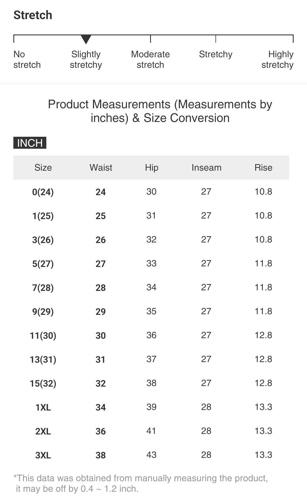Select the 11(30) size label
This screenshot has width=307, height=496.
click(x=43, y=336)
